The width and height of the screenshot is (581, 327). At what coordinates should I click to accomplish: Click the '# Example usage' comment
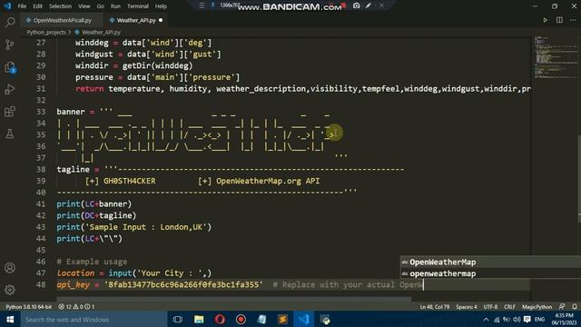(x=92, y=262)
